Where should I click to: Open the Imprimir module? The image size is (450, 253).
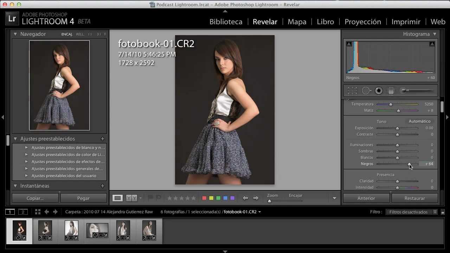406,22
